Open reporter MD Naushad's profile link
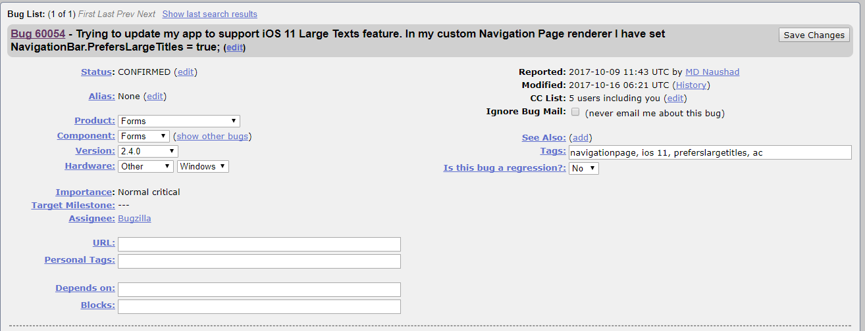 click(x=712, y=72)
